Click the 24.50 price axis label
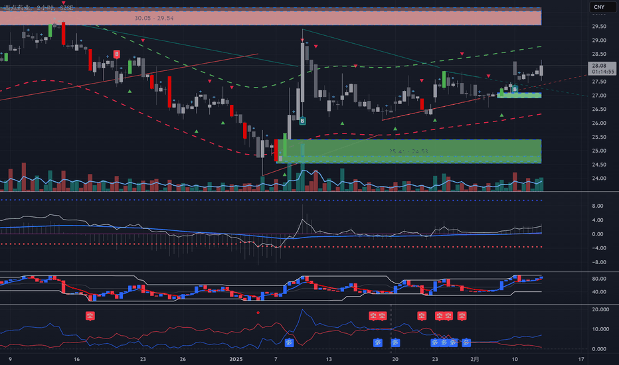This screenshot has height=365, width=619. (x=599, y=165)
